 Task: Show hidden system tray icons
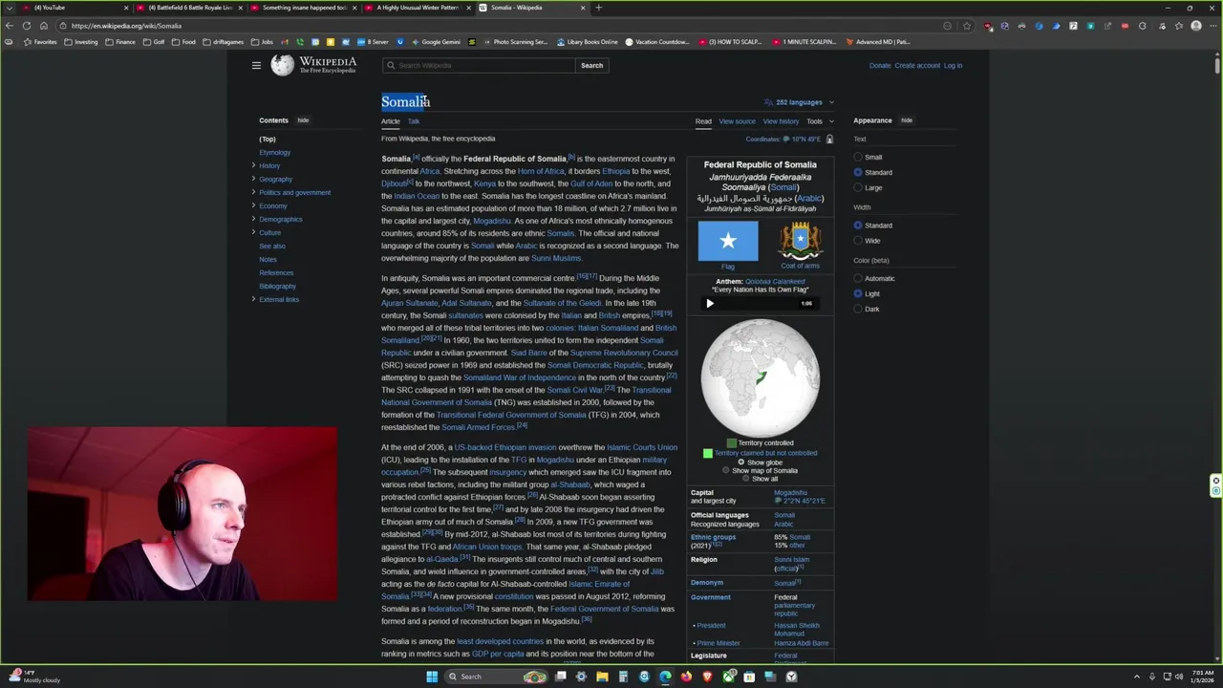click(1136, 677)
